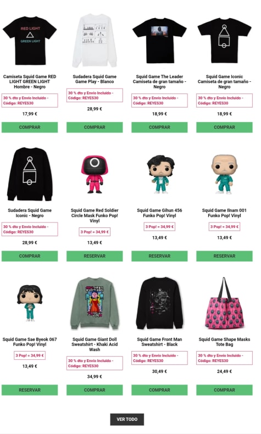Open the Squid Game Shape Masks Tote Bag title
This screenshot has height=434, width=261.
point(225,342)
